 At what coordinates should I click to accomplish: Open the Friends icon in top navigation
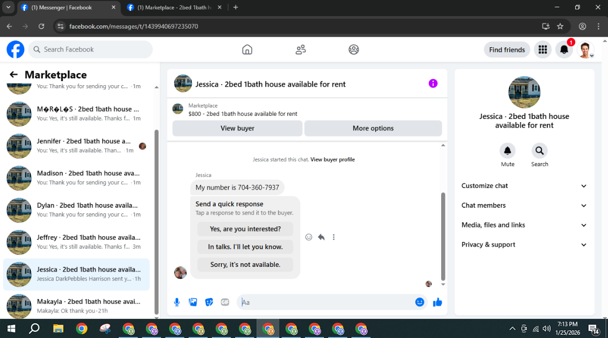click(300, 50)
